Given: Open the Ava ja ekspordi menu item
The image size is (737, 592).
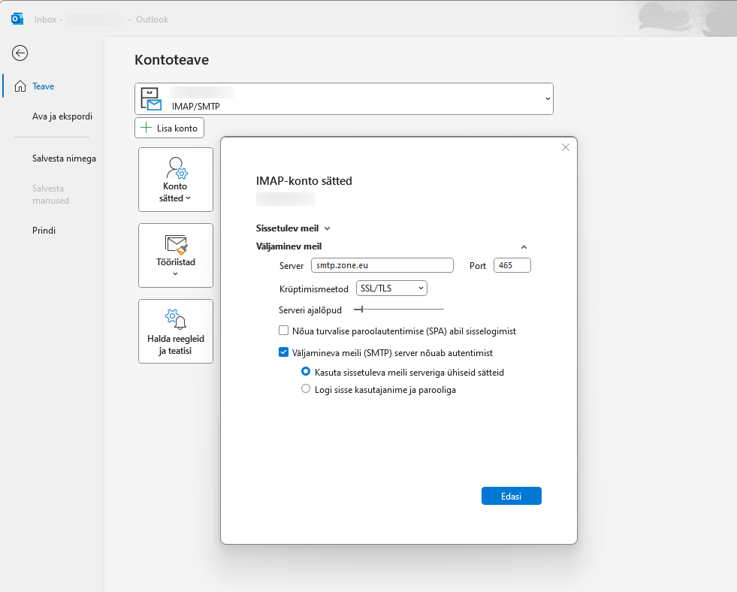Looking at the screenshot, I should click(62, 116).
